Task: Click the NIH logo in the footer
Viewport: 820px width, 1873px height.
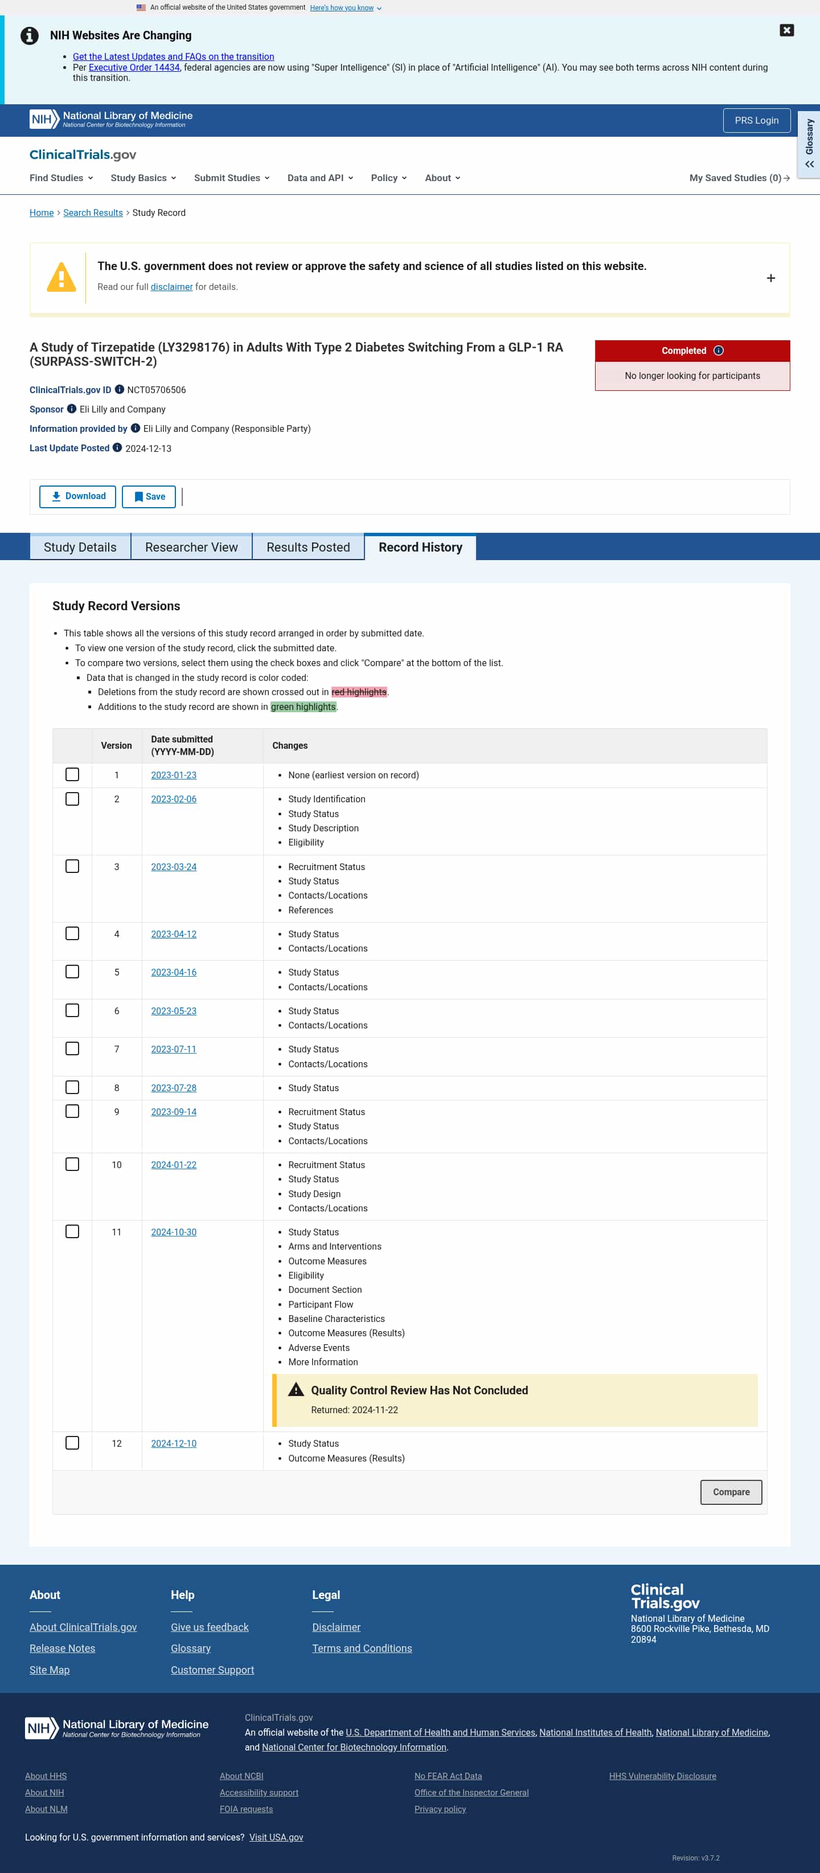Action: (117, 1728)
